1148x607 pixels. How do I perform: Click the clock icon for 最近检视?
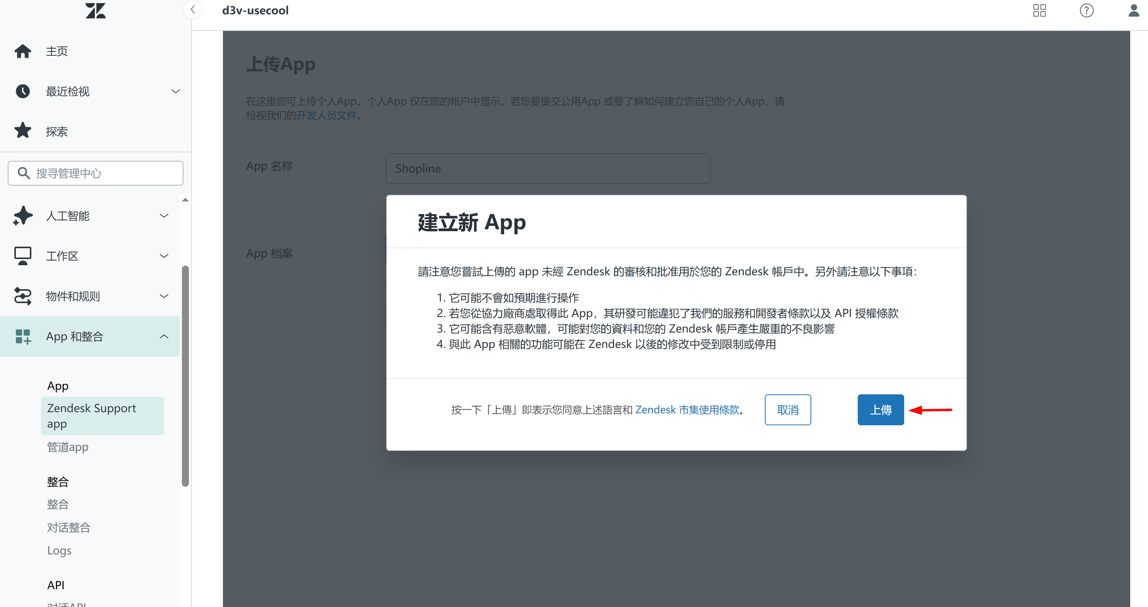[x=23, y=91]
